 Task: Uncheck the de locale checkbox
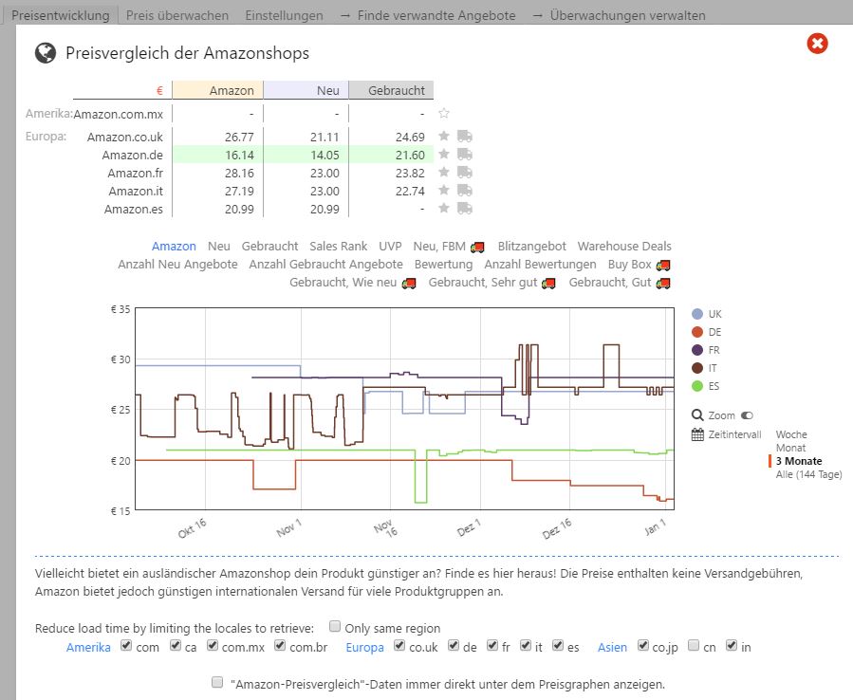coord(454,645)
